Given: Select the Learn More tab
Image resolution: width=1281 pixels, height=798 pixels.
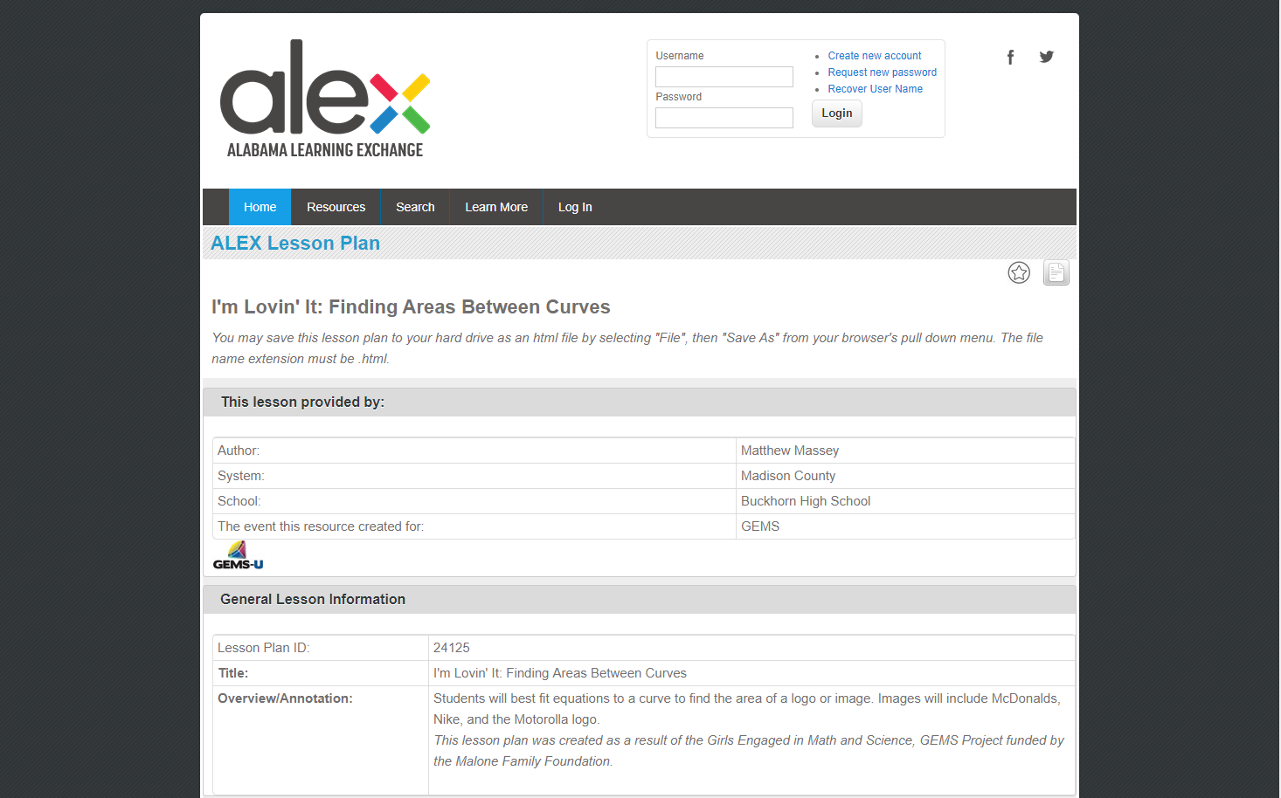Looking at the screenshot, I should [496, 207].
